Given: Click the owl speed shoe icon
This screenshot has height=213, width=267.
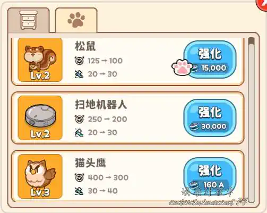Looking at the screenshot, I should pos(79,191).
